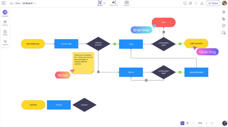The height and width of the screenshot is (127, 228).
Task: Launch Visily AI from sidebar
Action: [x=5, y=43]
